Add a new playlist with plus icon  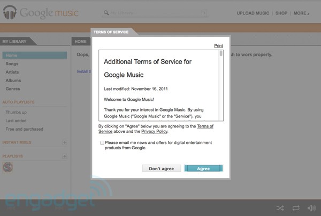point(65,156)
